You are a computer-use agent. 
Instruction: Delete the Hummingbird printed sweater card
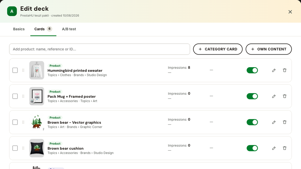(x=285, y=70)
